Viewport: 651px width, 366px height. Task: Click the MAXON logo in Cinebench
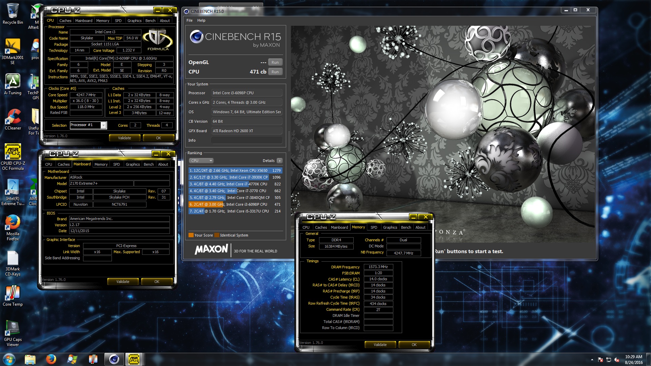coord(211,249)
